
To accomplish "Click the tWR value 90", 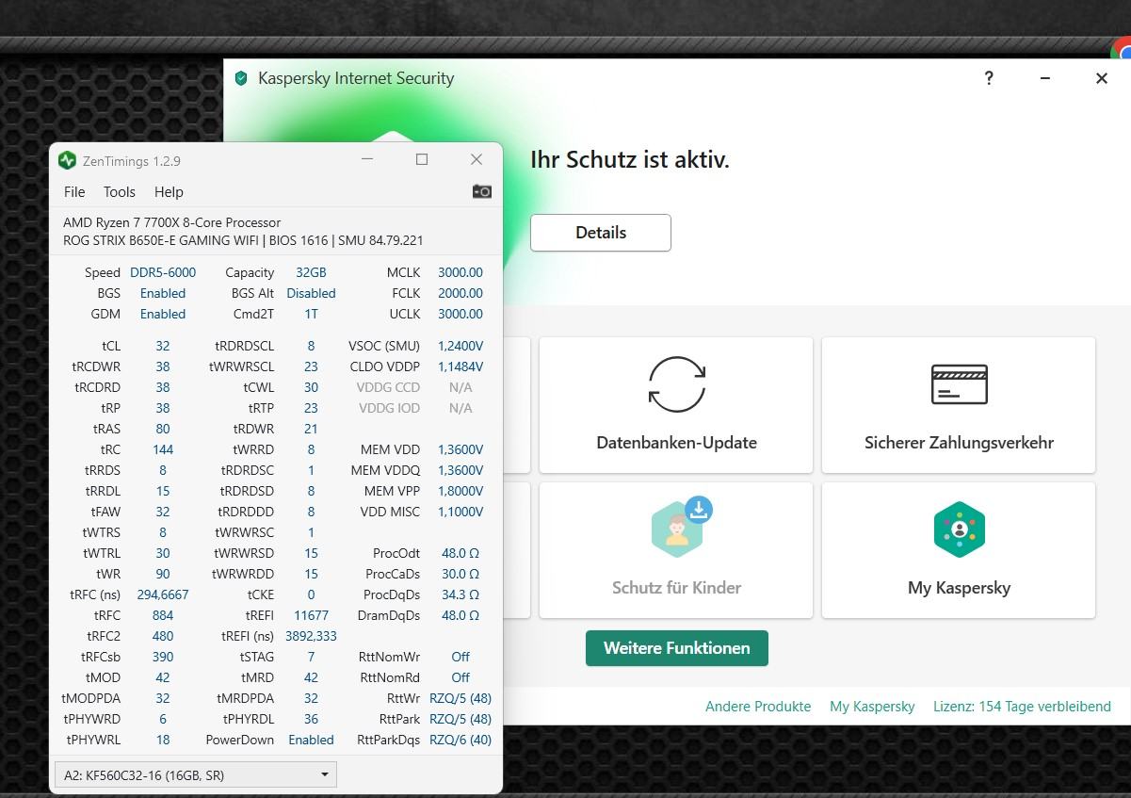I will pyautogui.click(x=163, y=574).
